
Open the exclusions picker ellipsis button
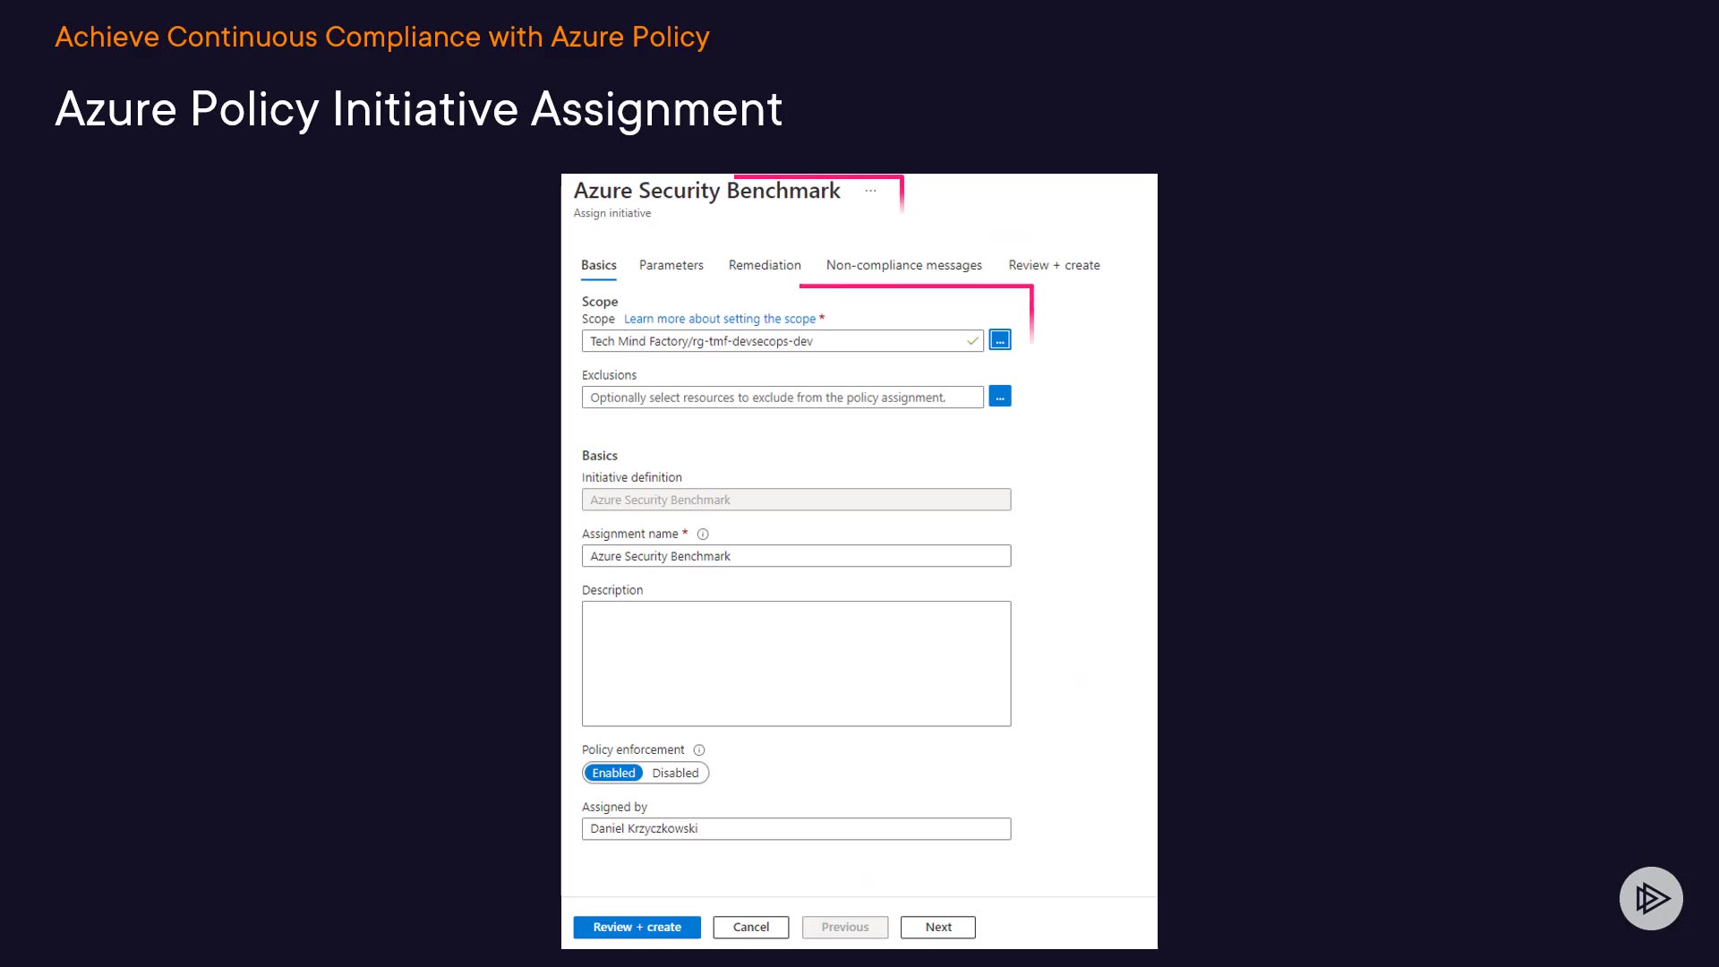click(x=1000, y=397)
